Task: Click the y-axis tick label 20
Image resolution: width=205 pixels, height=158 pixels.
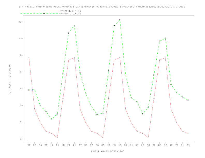Action: tap(20, 38)
